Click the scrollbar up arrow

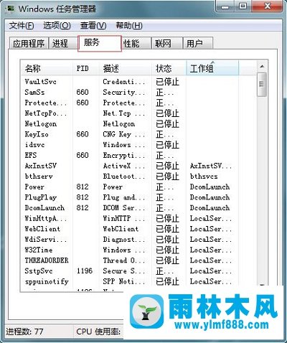tap(262, 67)
